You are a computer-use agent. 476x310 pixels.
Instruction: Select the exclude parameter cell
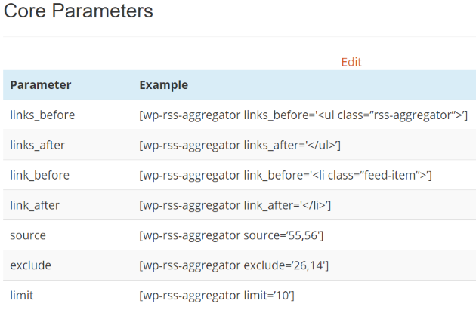pos(30,265)
